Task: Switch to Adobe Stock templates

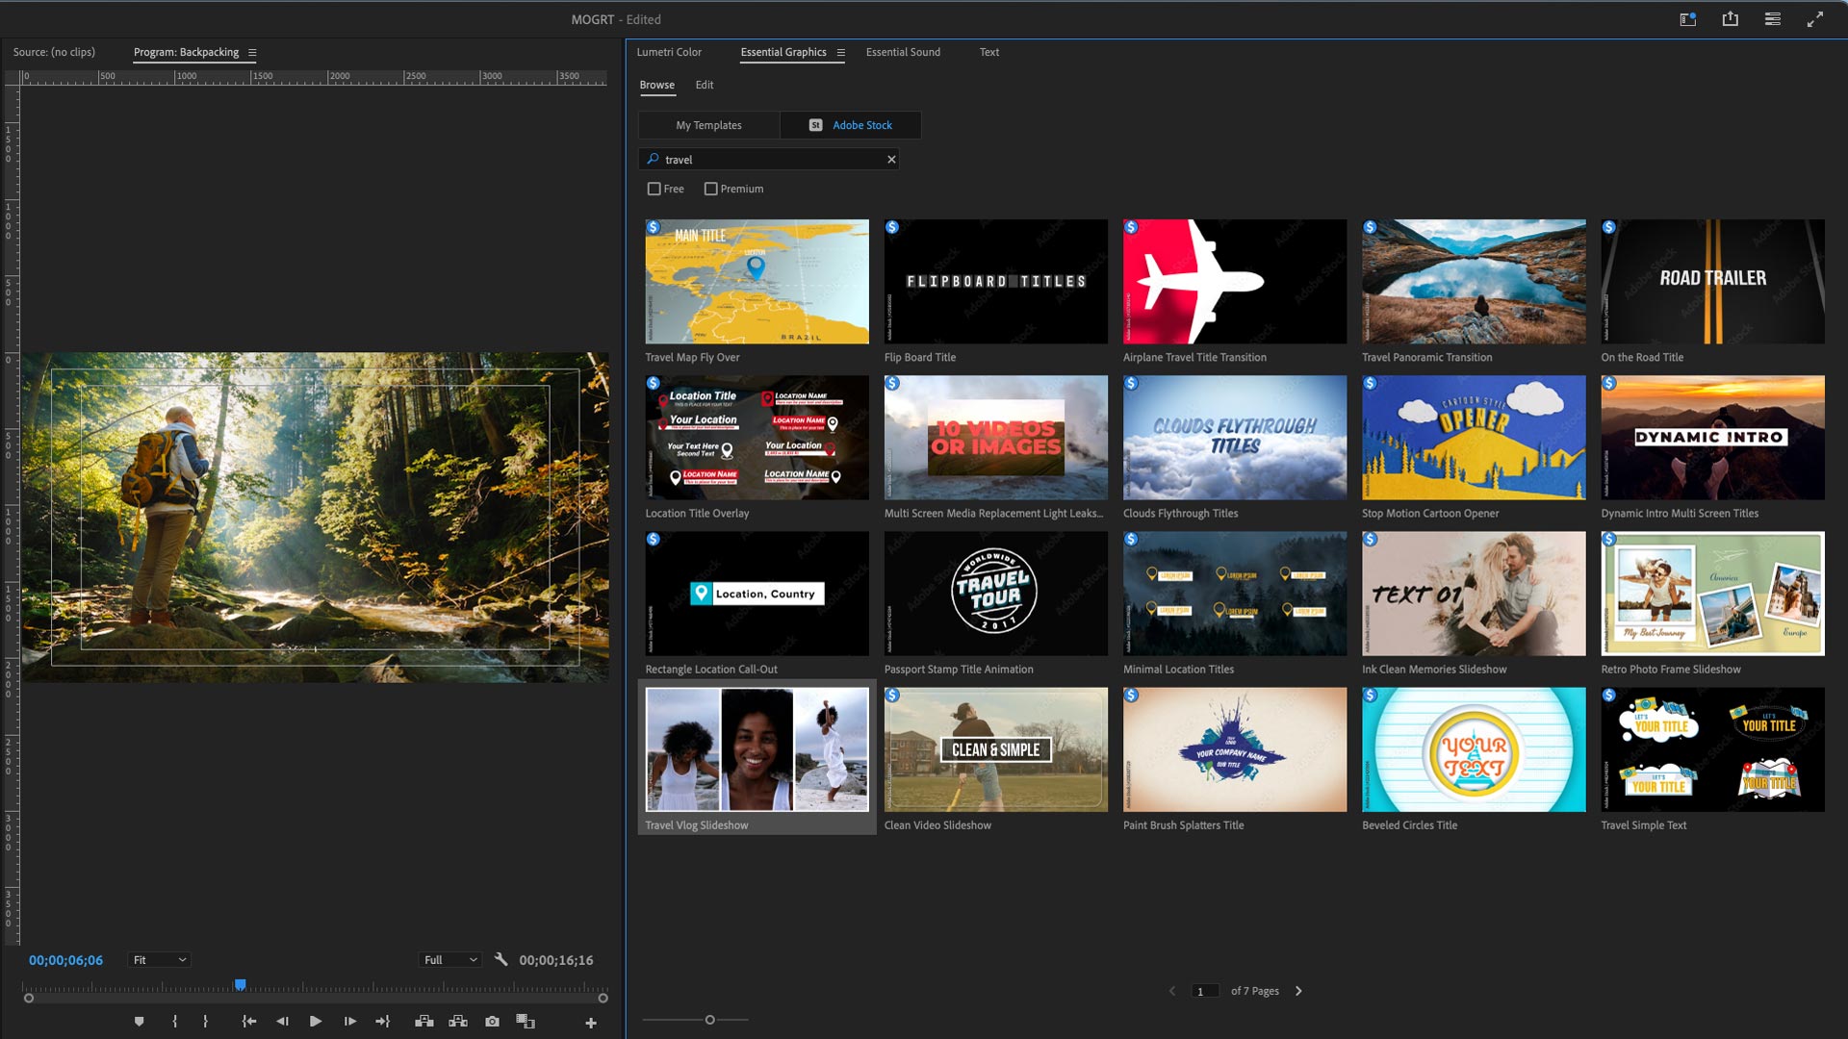Action: coord(851,125)
